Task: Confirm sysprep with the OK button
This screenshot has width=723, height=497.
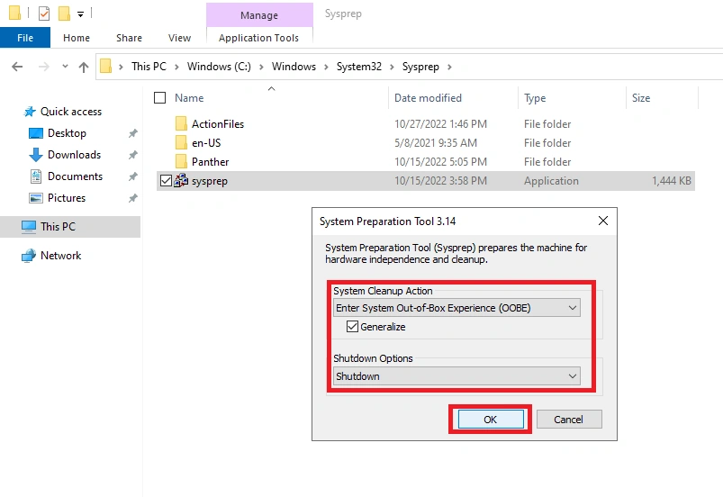Action: (x=491, y=419)
